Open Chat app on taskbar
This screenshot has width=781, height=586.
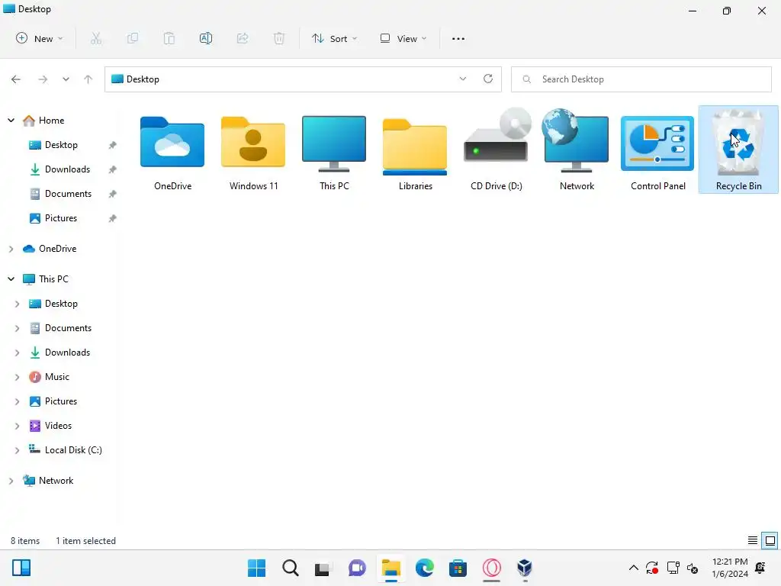(x=357, y=568)
